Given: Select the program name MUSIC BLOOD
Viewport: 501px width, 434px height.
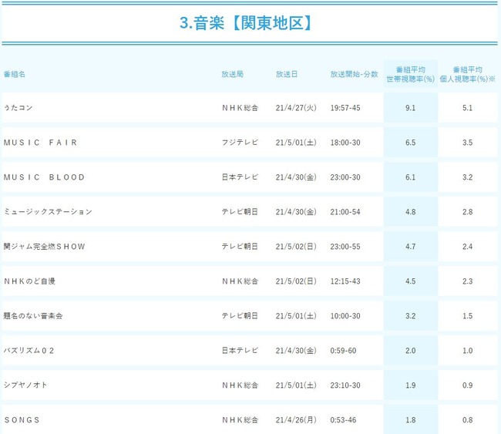Looking at the screenshot, I should 45,177.
